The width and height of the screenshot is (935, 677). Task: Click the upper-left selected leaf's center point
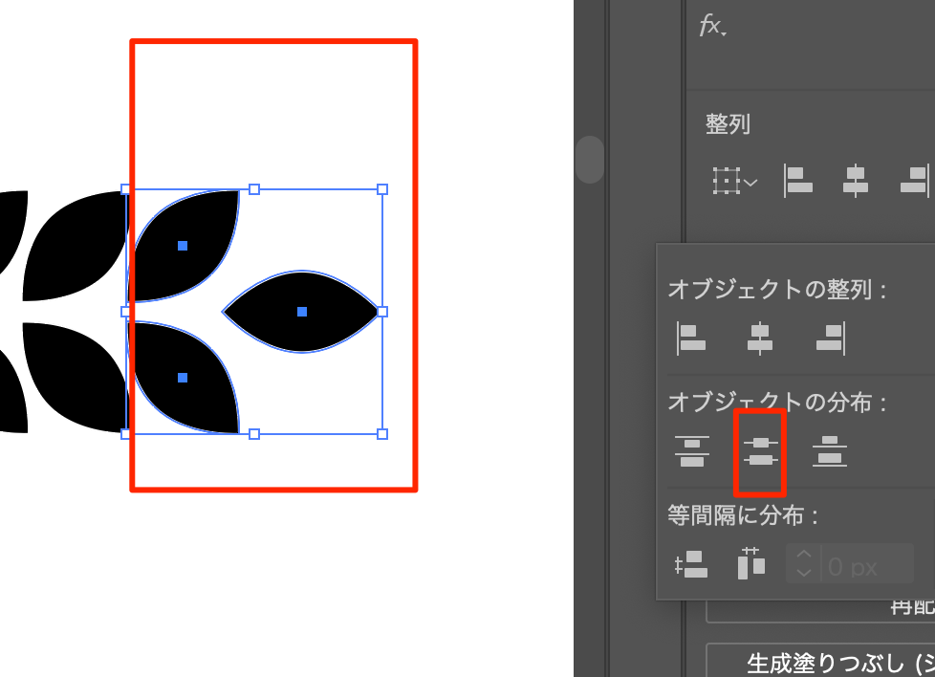click(183, 246)
